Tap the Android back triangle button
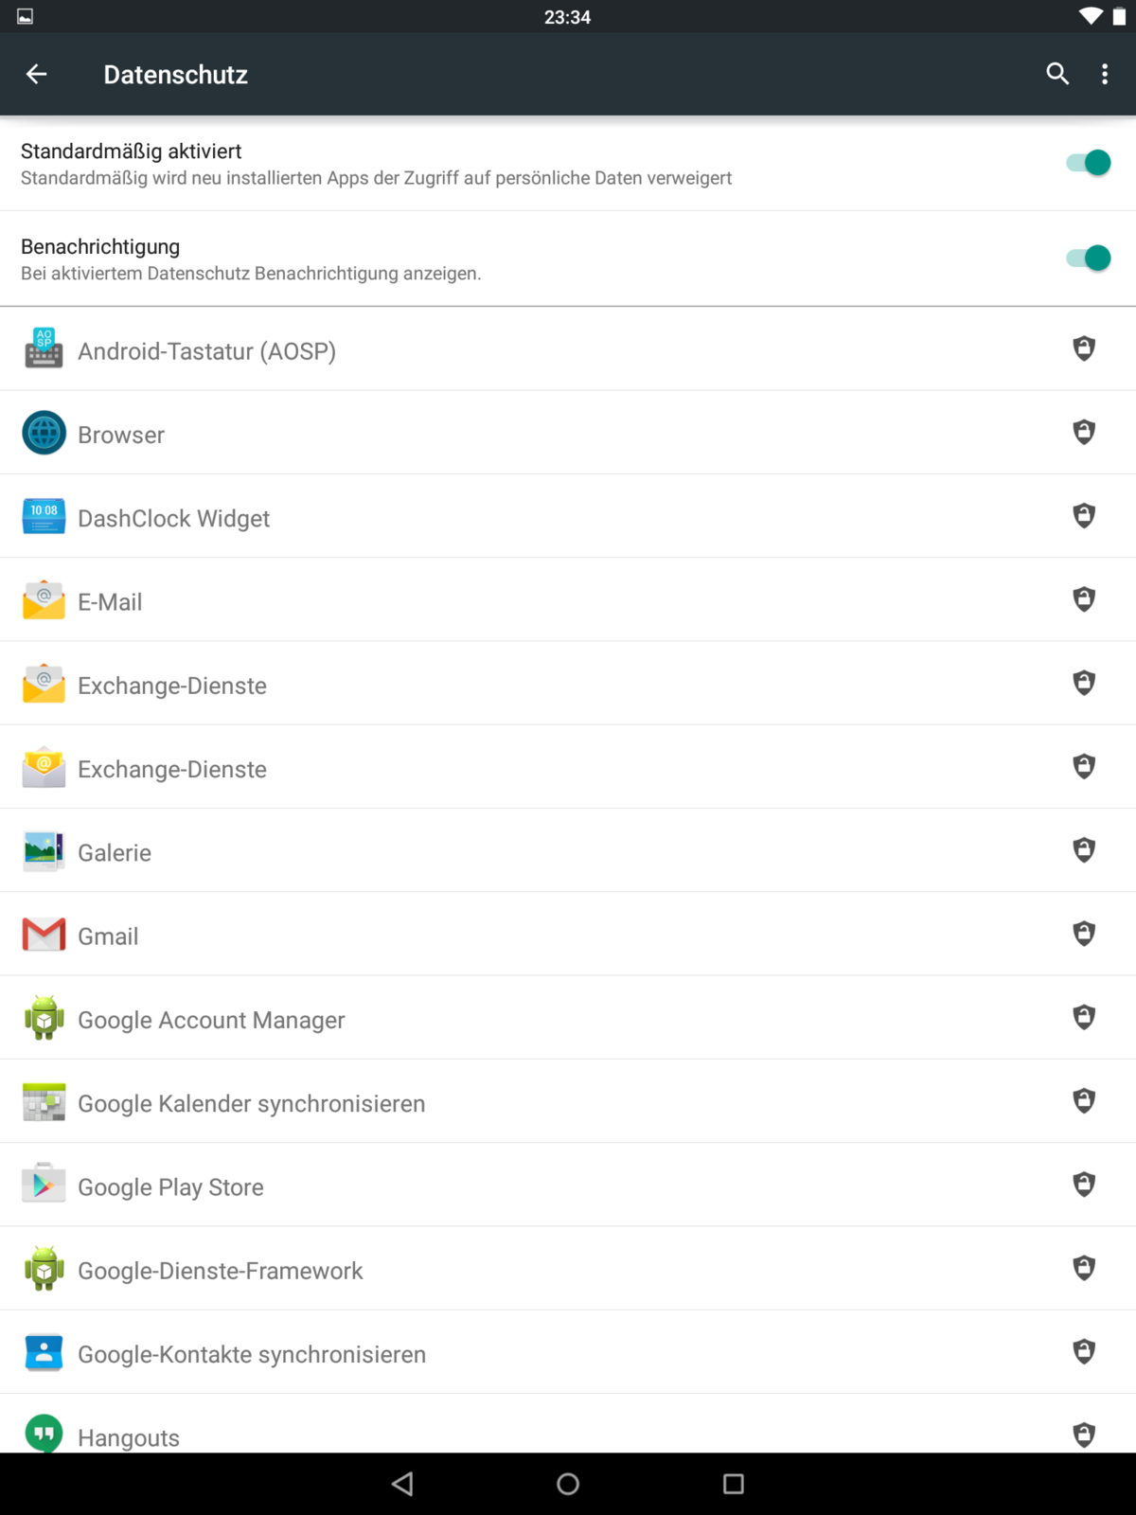This screenshot has height=1515, width=1136. click(x=402, y=1484)
